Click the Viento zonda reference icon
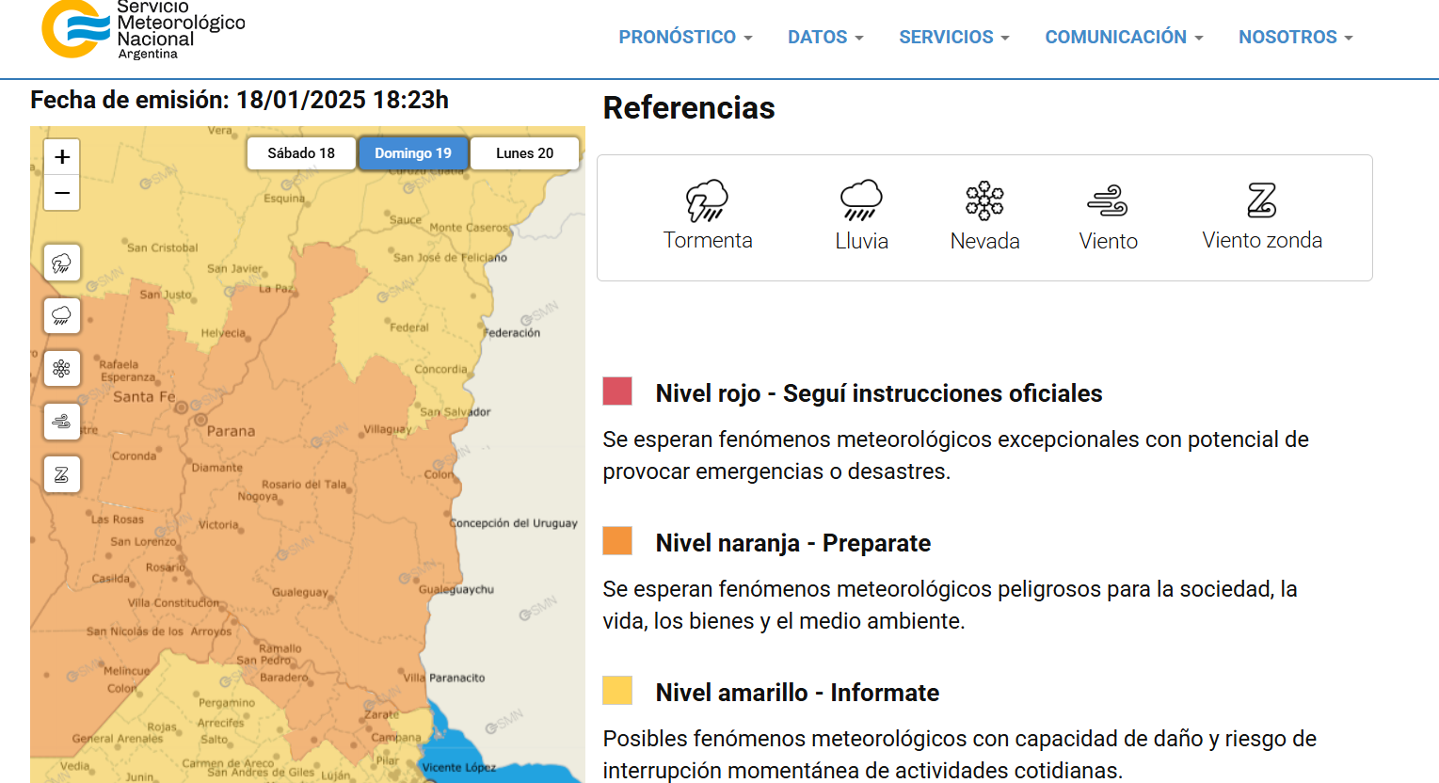 point(1261,200)
